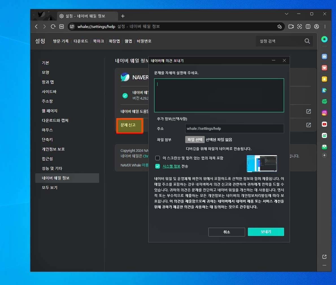Screen dimensions: 336x285
Task: Select 마우스 in settings sidebar
Action: [x=47, y=130]
